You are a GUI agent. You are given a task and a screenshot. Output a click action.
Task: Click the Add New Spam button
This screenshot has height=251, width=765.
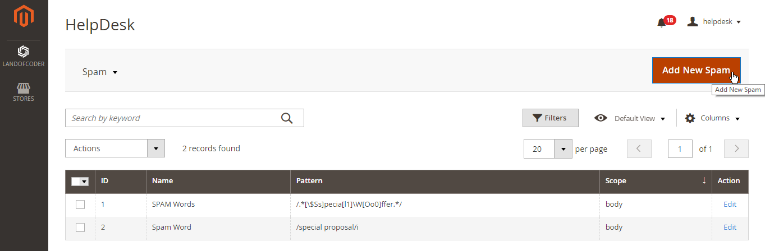coord(696,71)
